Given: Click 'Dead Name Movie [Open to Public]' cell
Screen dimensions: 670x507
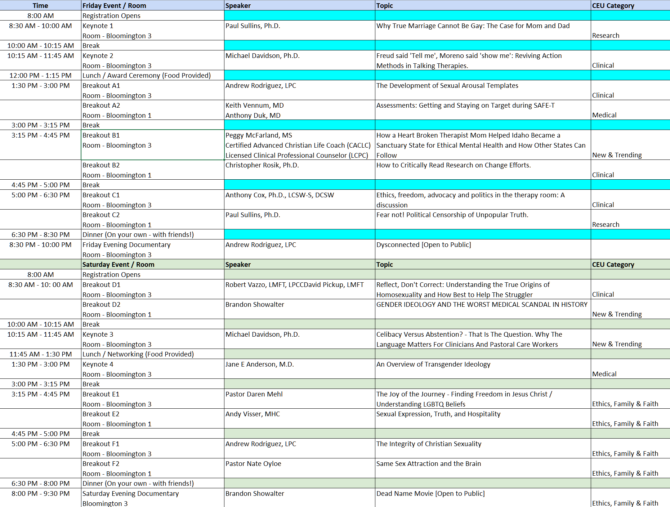Looking at the screenshot, I should tap(483, 498).
